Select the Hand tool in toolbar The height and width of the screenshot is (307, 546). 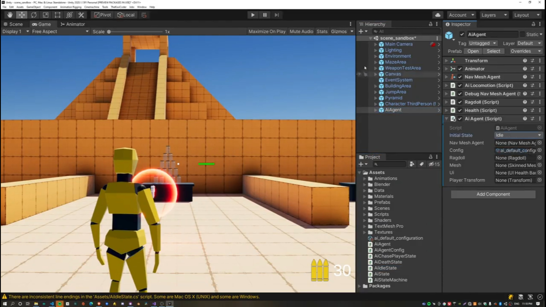(x=10, y=15)
